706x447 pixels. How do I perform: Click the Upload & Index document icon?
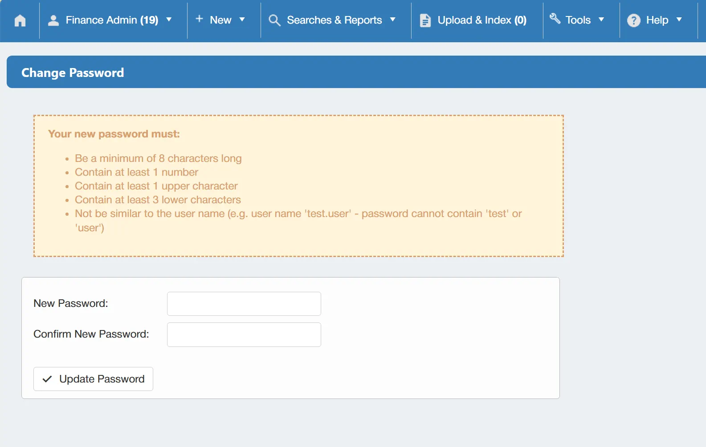425,20
